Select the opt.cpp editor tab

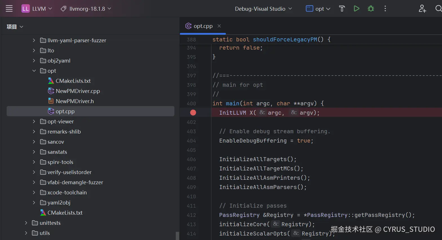(203, 26)
